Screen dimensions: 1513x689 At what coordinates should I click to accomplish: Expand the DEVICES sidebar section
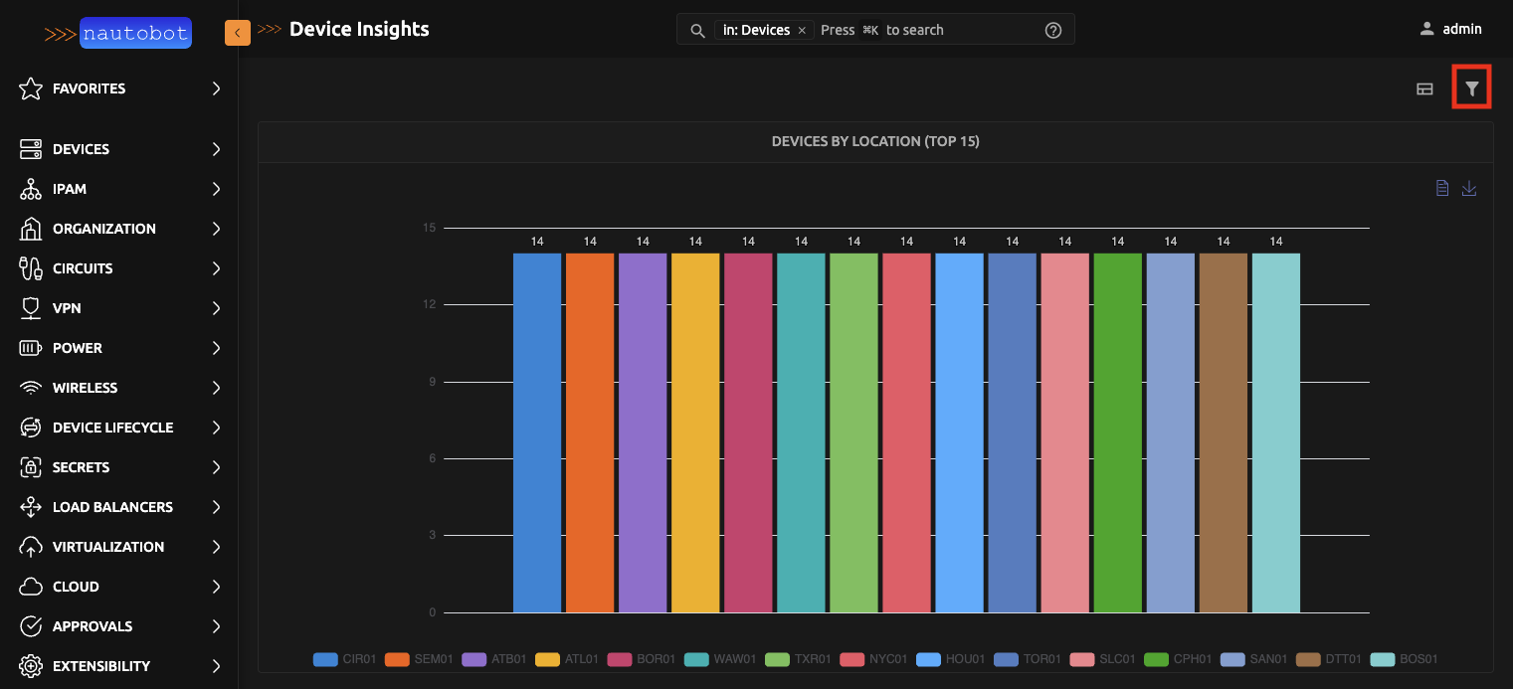[x=81, y=148]
